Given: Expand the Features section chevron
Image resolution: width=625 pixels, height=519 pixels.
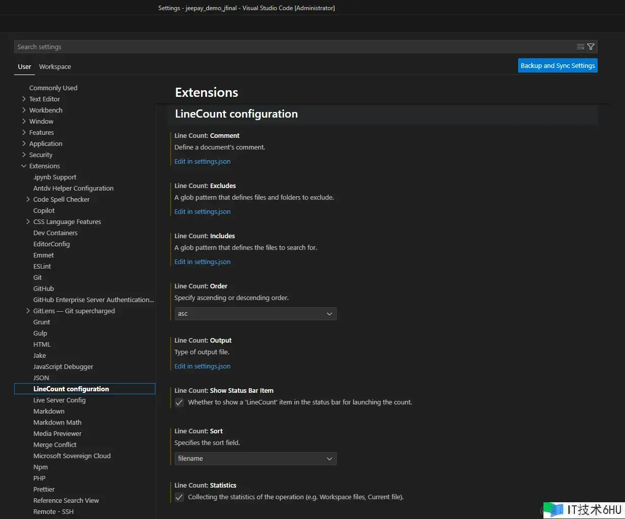Looking at the screenshot, I should pyautogui.click(x=24, y=132).
